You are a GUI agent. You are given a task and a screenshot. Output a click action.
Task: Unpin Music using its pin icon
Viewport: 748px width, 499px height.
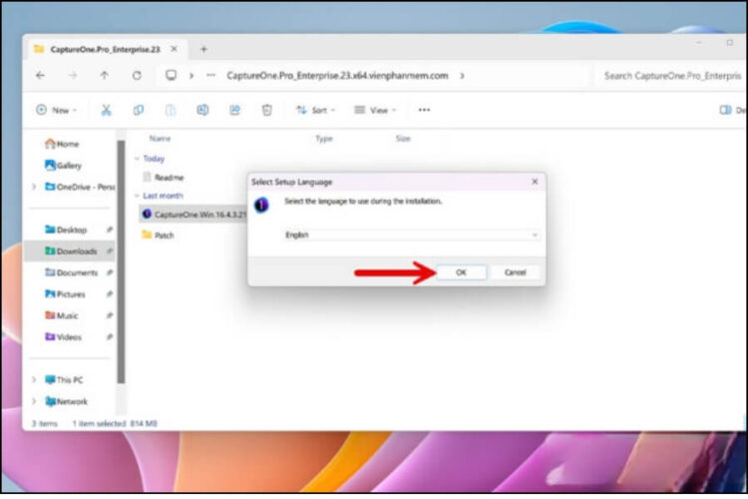(110, 315)
